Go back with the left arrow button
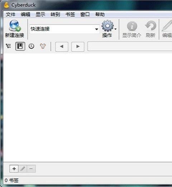The width and height of the screenshot is (172, 187). (62, 47)
